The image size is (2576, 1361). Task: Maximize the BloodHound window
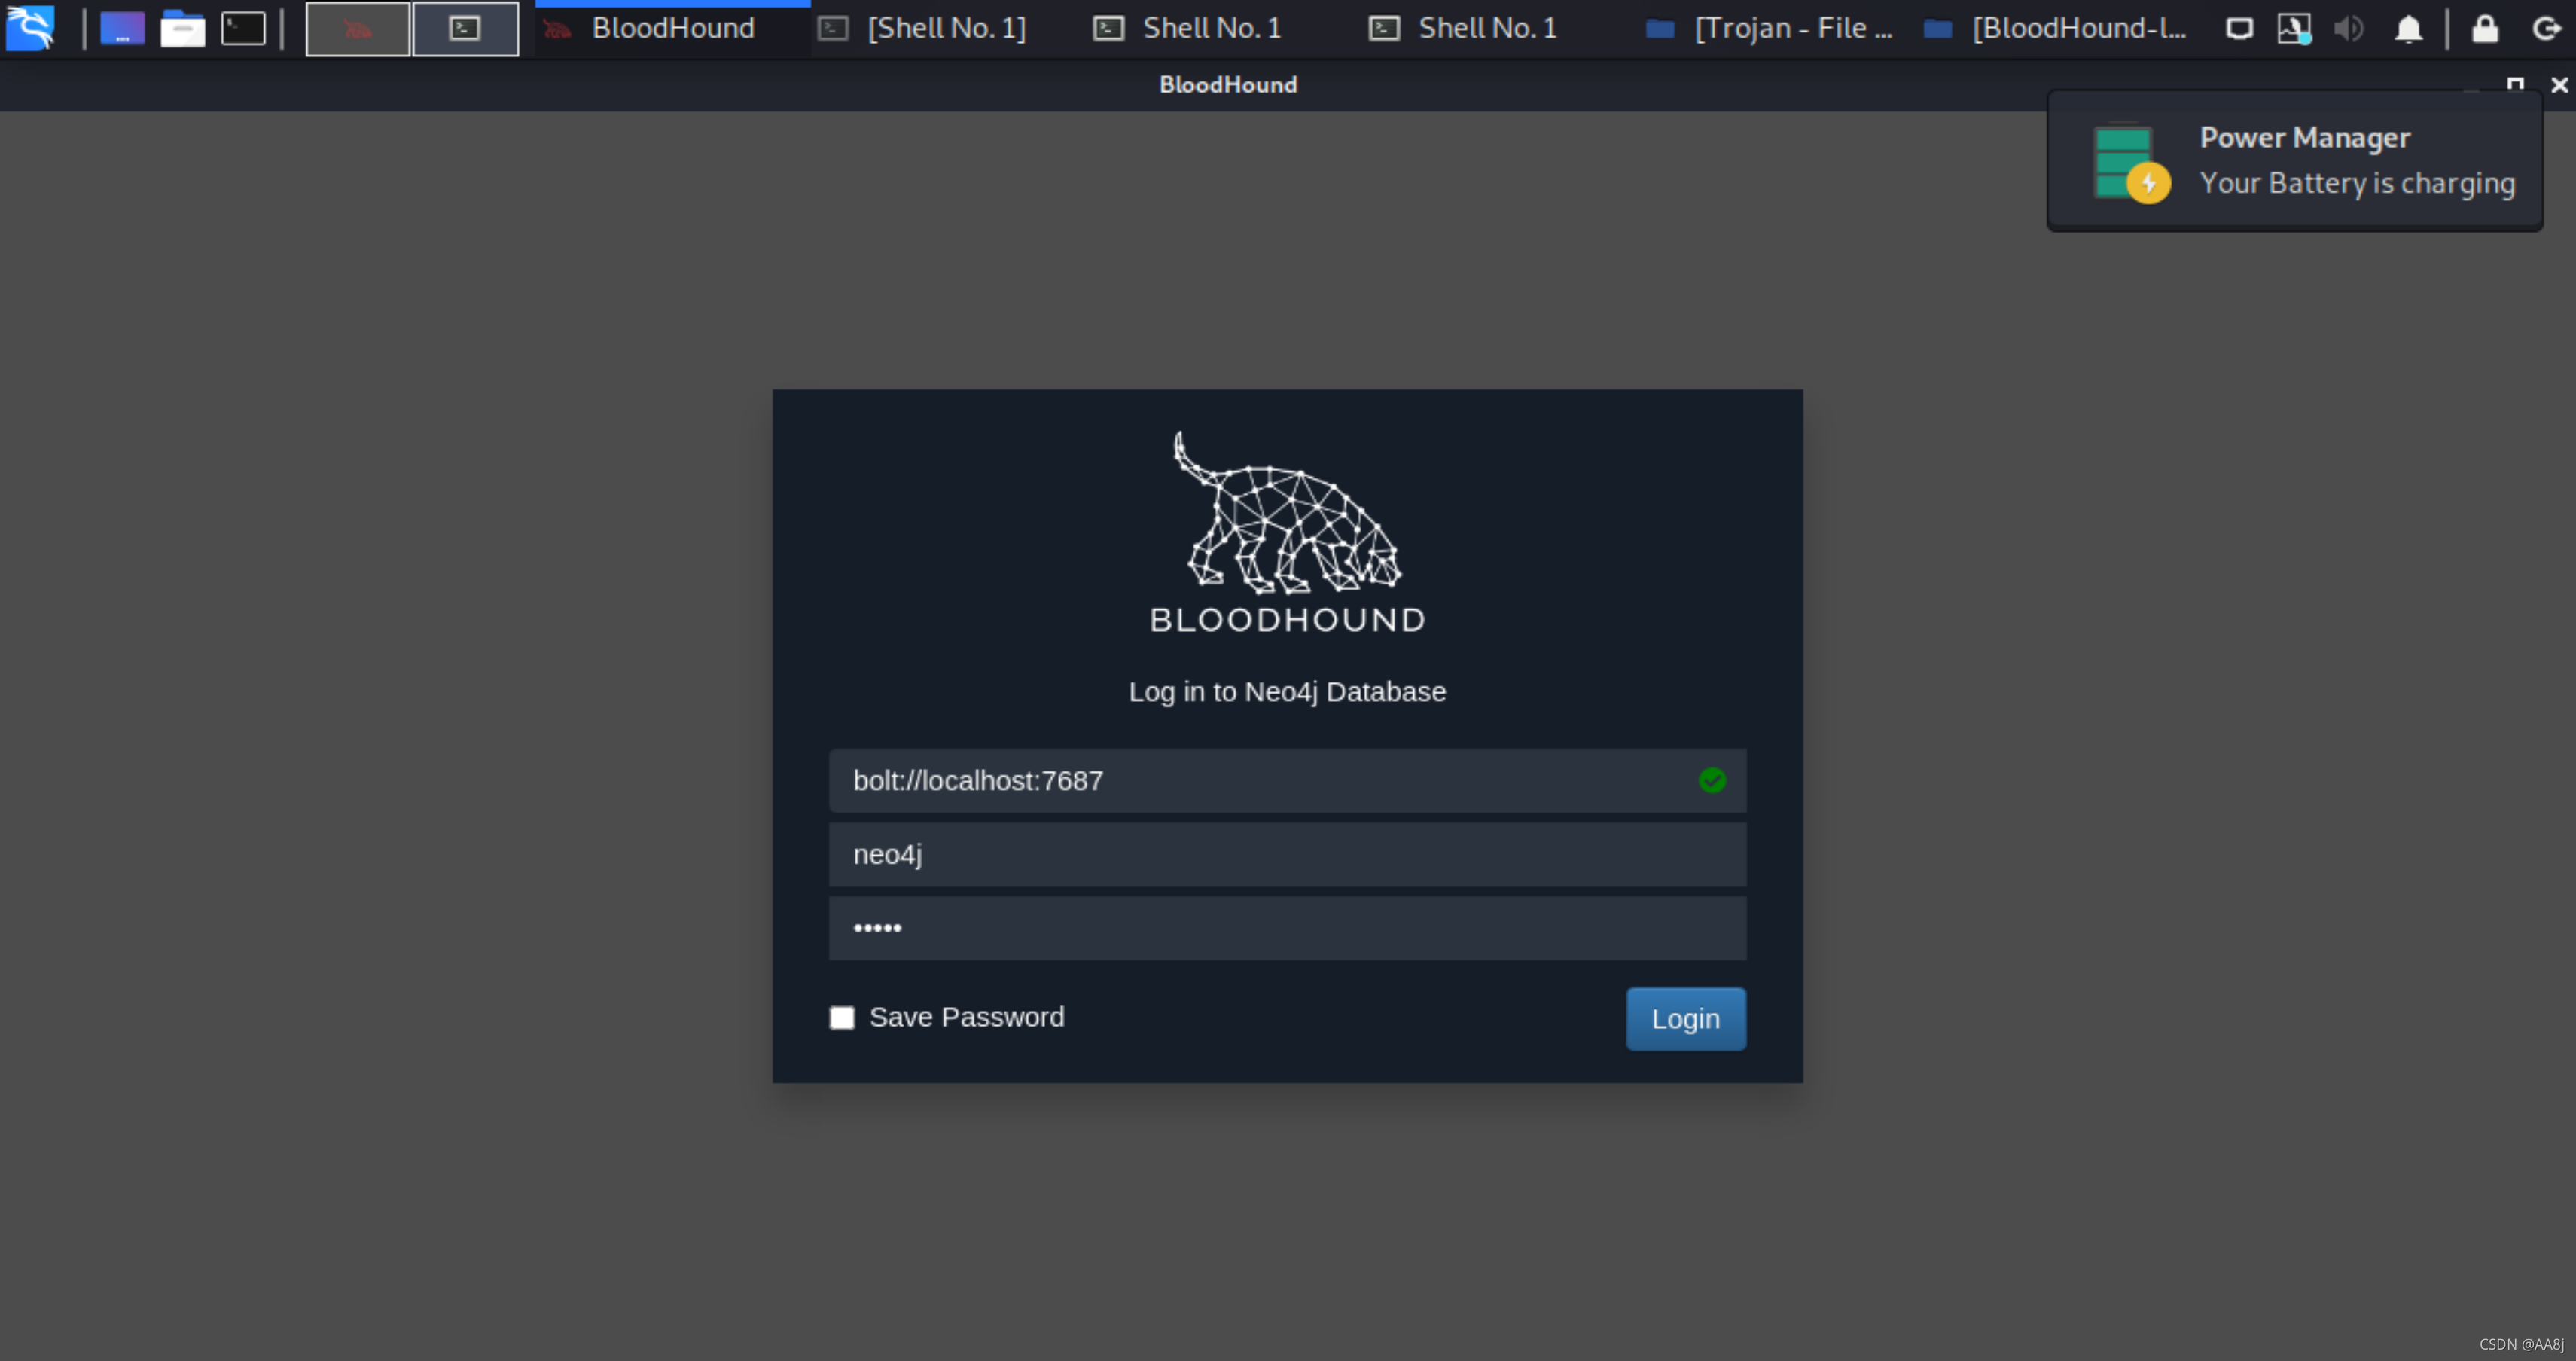pos(2515,85)
